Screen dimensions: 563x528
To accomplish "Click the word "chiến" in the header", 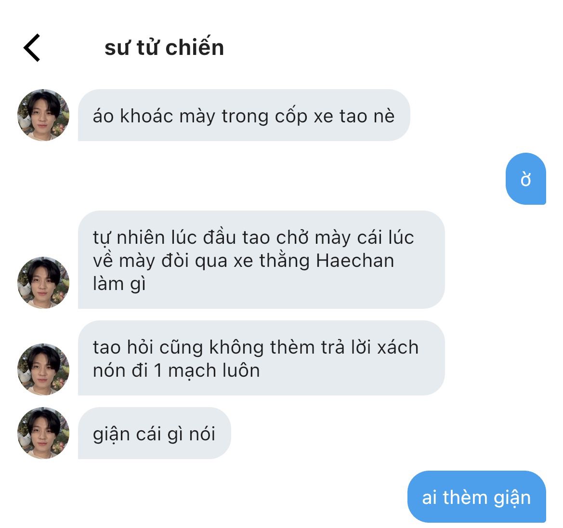I will (x=195, y=47).
